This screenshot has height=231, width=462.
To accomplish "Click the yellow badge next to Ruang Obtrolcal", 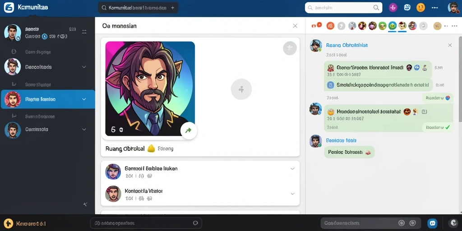I will tap(151, 148).
